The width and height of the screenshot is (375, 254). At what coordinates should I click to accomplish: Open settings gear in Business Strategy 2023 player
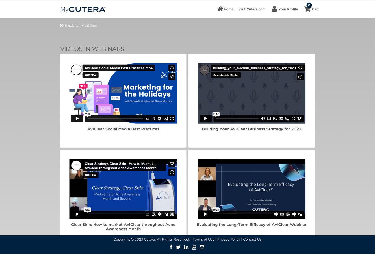pos(281,119)
